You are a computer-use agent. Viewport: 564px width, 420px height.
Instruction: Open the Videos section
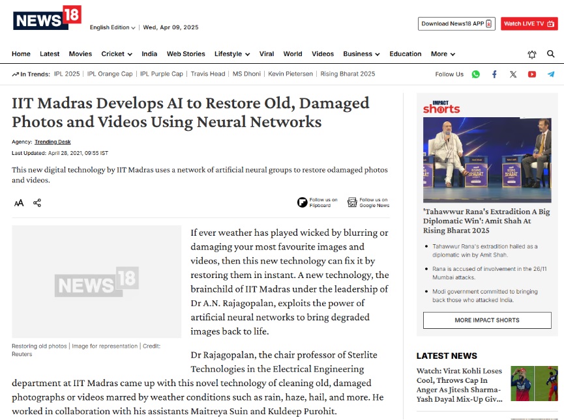click(323, 54)
